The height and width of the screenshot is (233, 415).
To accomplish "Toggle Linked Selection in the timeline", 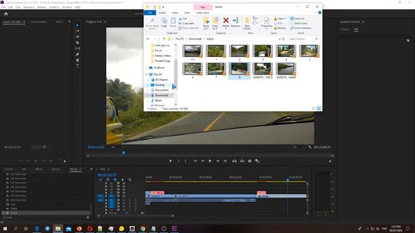I will tap(115, 180).
